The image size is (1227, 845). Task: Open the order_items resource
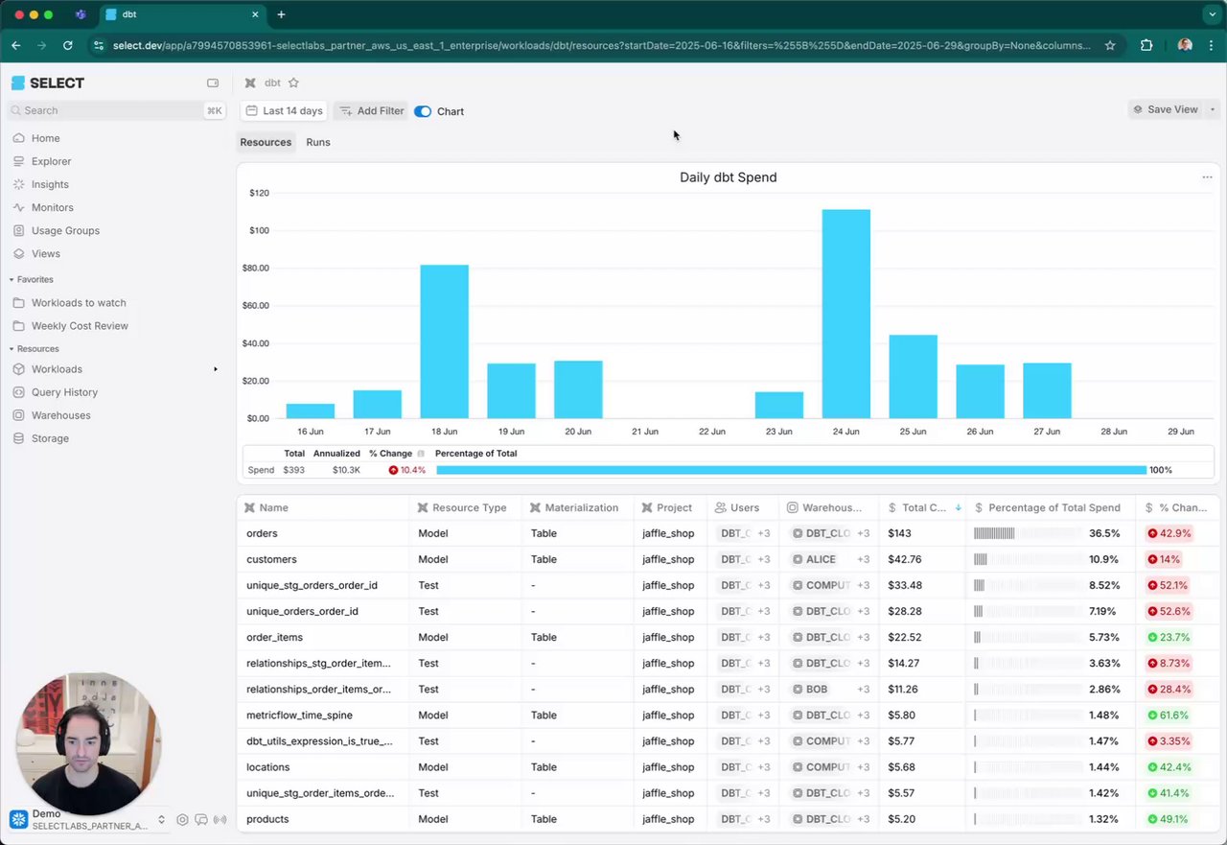pos(728,637)
